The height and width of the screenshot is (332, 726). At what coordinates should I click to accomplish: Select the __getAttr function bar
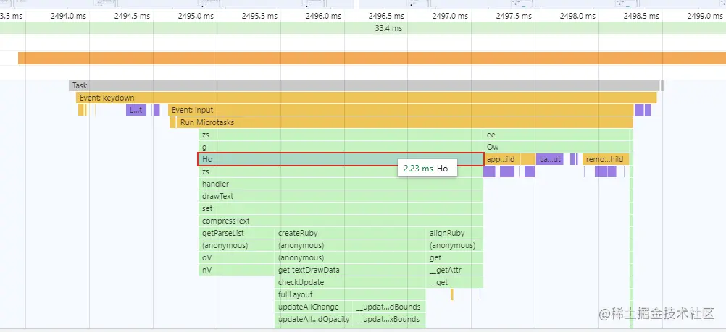(x=455, y=270)
